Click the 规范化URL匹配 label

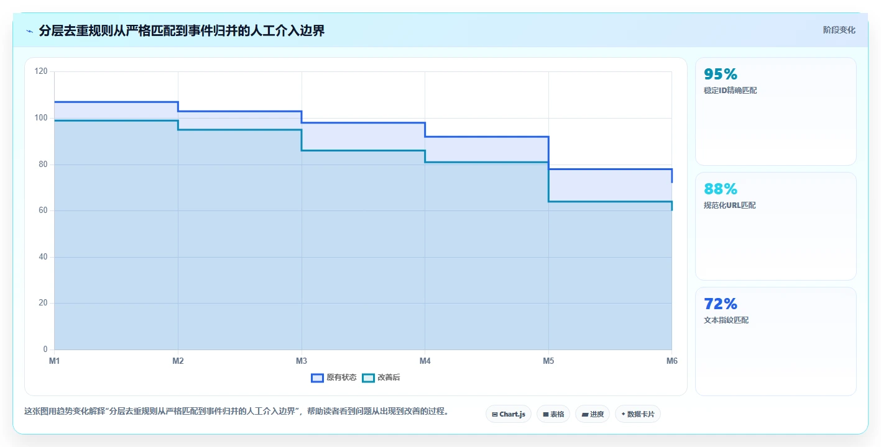pyautogui.click(x=729, y=205)
